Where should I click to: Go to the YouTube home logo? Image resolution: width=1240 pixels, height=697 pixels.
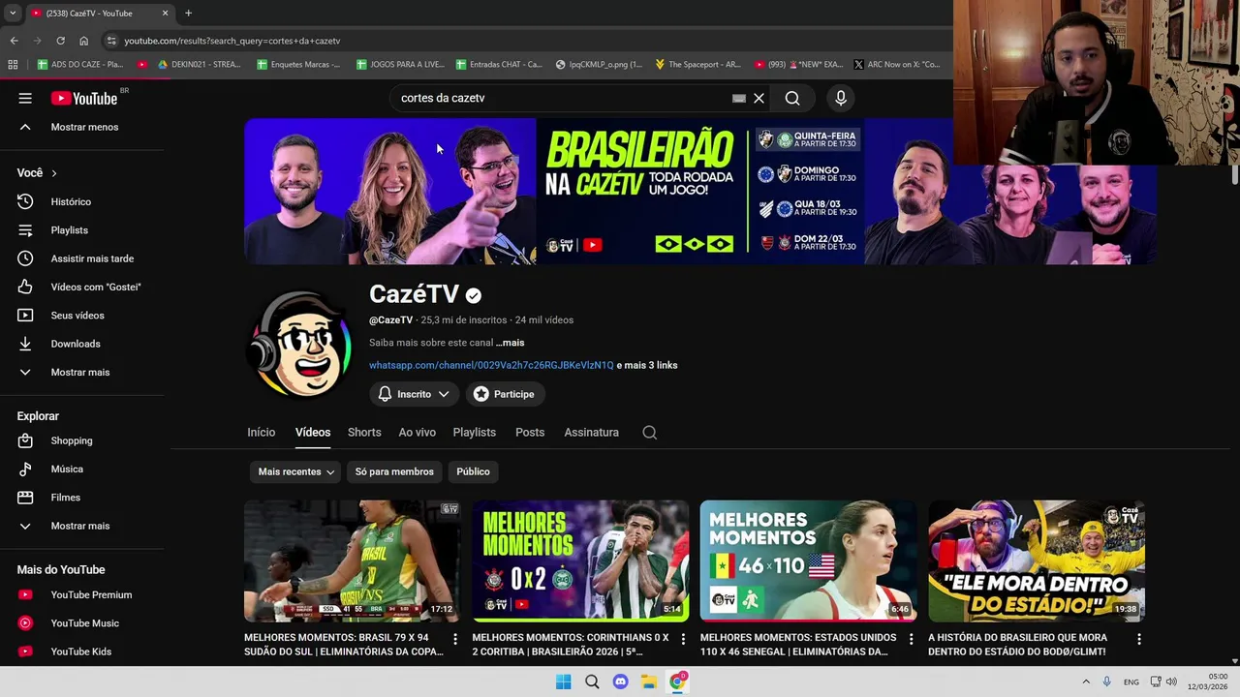click(85, 98)
